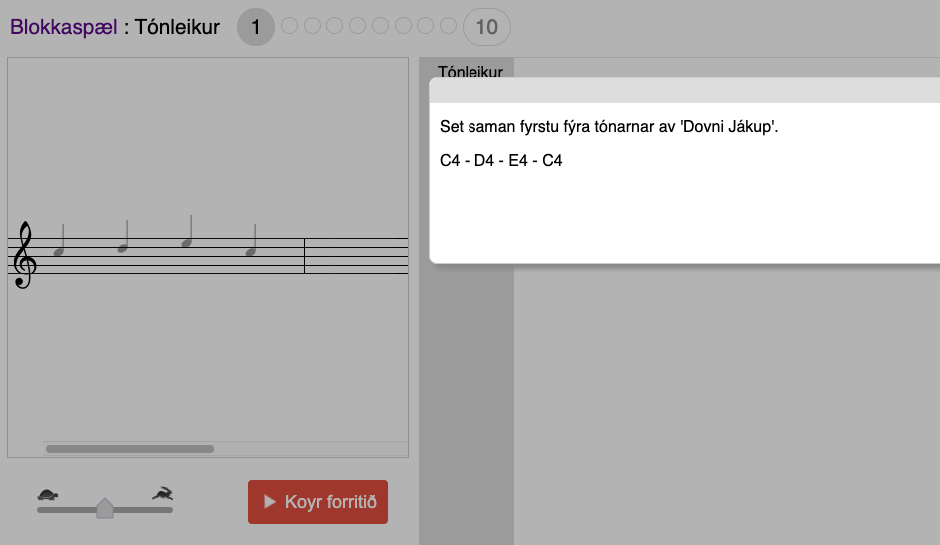Click the dialog's gray title bar

[x=684, y=90]
